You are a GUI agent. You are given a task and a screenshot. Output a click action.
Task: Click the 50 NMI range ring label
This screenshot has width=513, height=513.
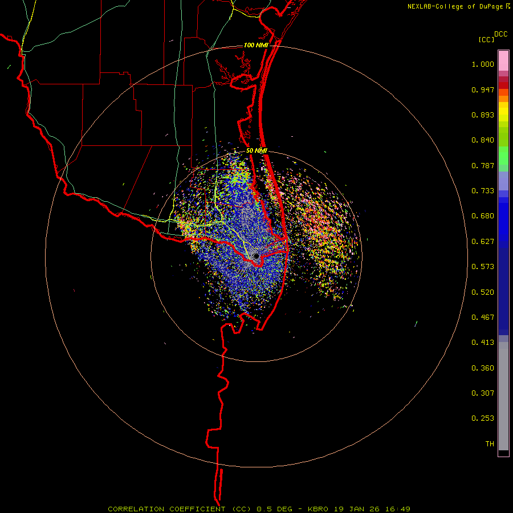coord(256,150)
